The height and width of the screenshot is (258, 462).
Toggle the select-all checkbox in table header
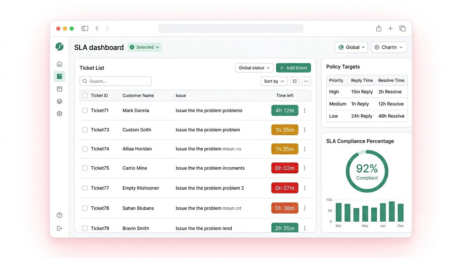point(85,95)
